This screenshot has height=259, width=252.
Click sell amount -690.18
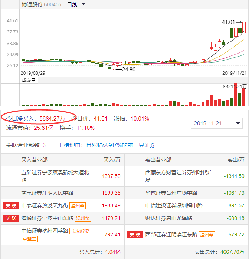(236, 218)
